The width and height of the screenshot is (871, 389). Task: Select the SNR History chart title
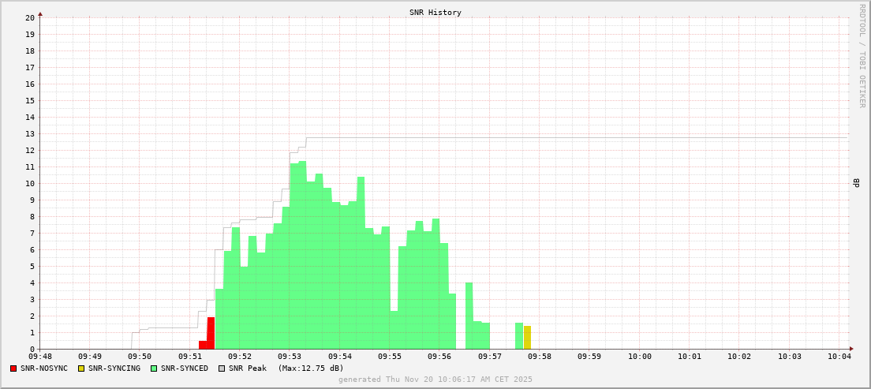[435, 13]
